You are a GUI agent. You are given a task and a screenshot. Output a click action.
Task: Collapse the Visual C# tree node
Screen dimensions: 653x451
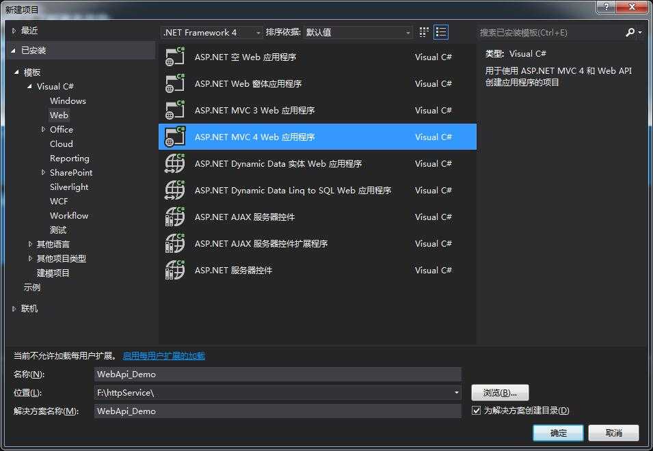(x=29, y=87)
